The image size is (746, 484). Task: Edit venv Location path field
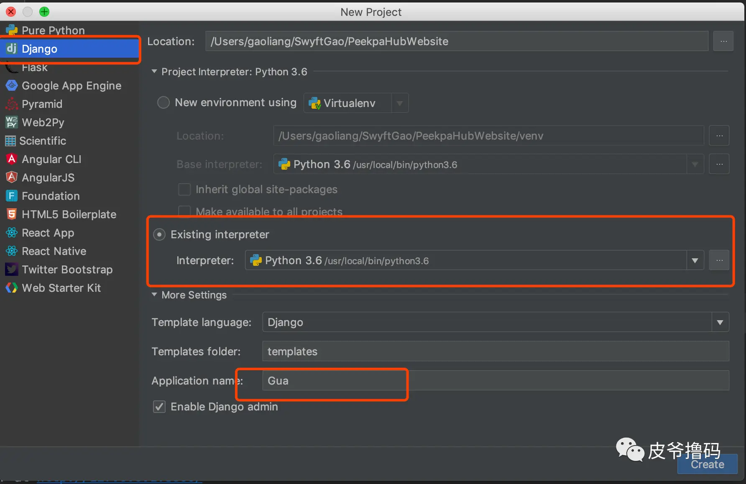pos(489,135)
